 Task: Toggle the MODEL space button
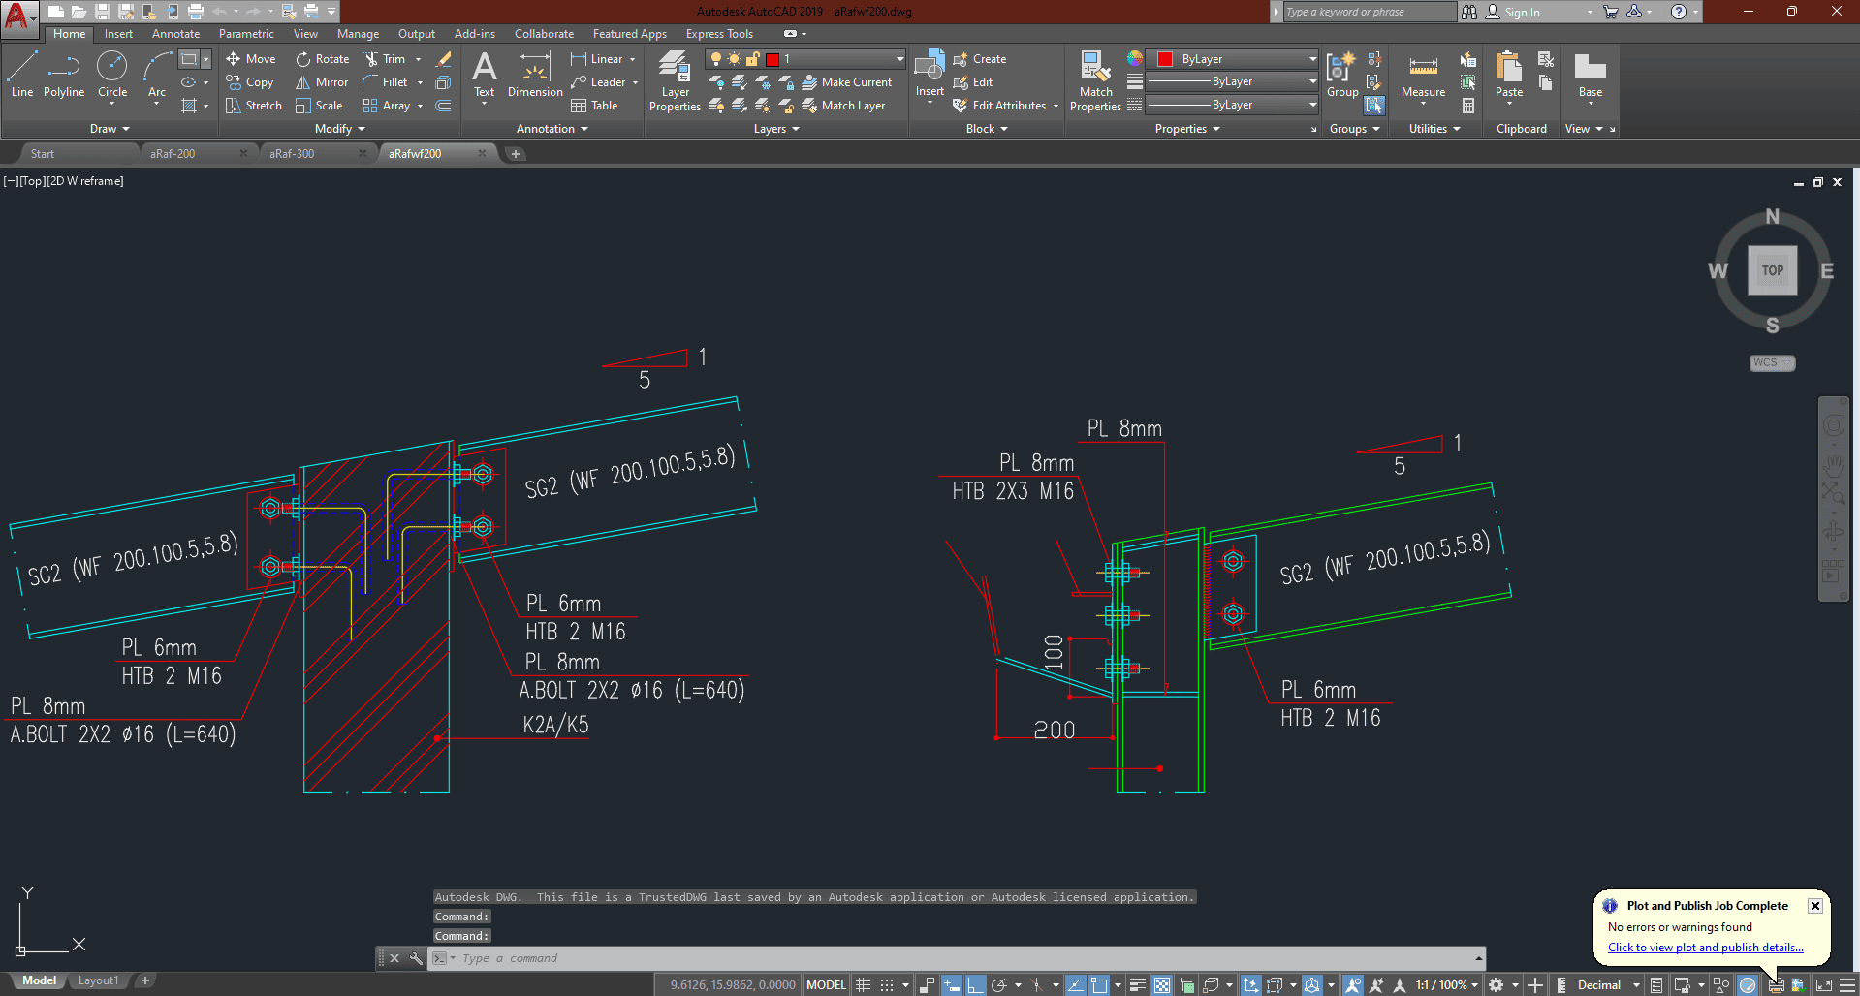826,985
